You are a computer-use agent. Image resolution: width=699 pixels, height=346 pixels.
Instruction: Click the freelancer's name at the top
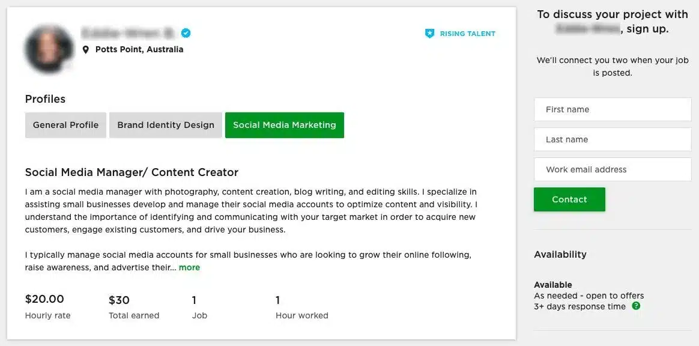[127, 33]
